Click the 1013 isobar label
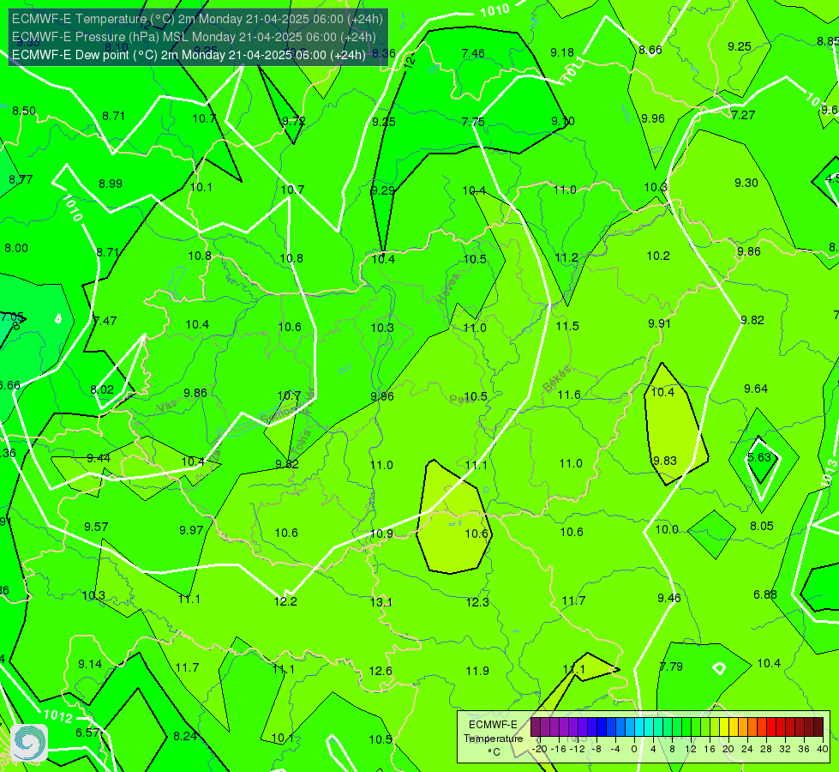The image size is (839, 772). [x=829, y=473]
